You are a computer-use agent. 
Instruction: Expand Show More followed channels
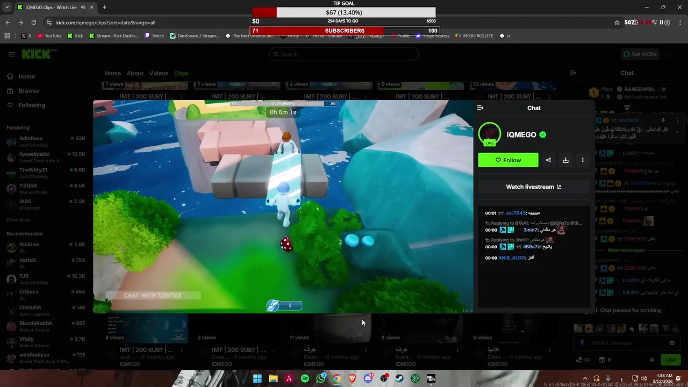pyautogui.click(x=18, y=220)
